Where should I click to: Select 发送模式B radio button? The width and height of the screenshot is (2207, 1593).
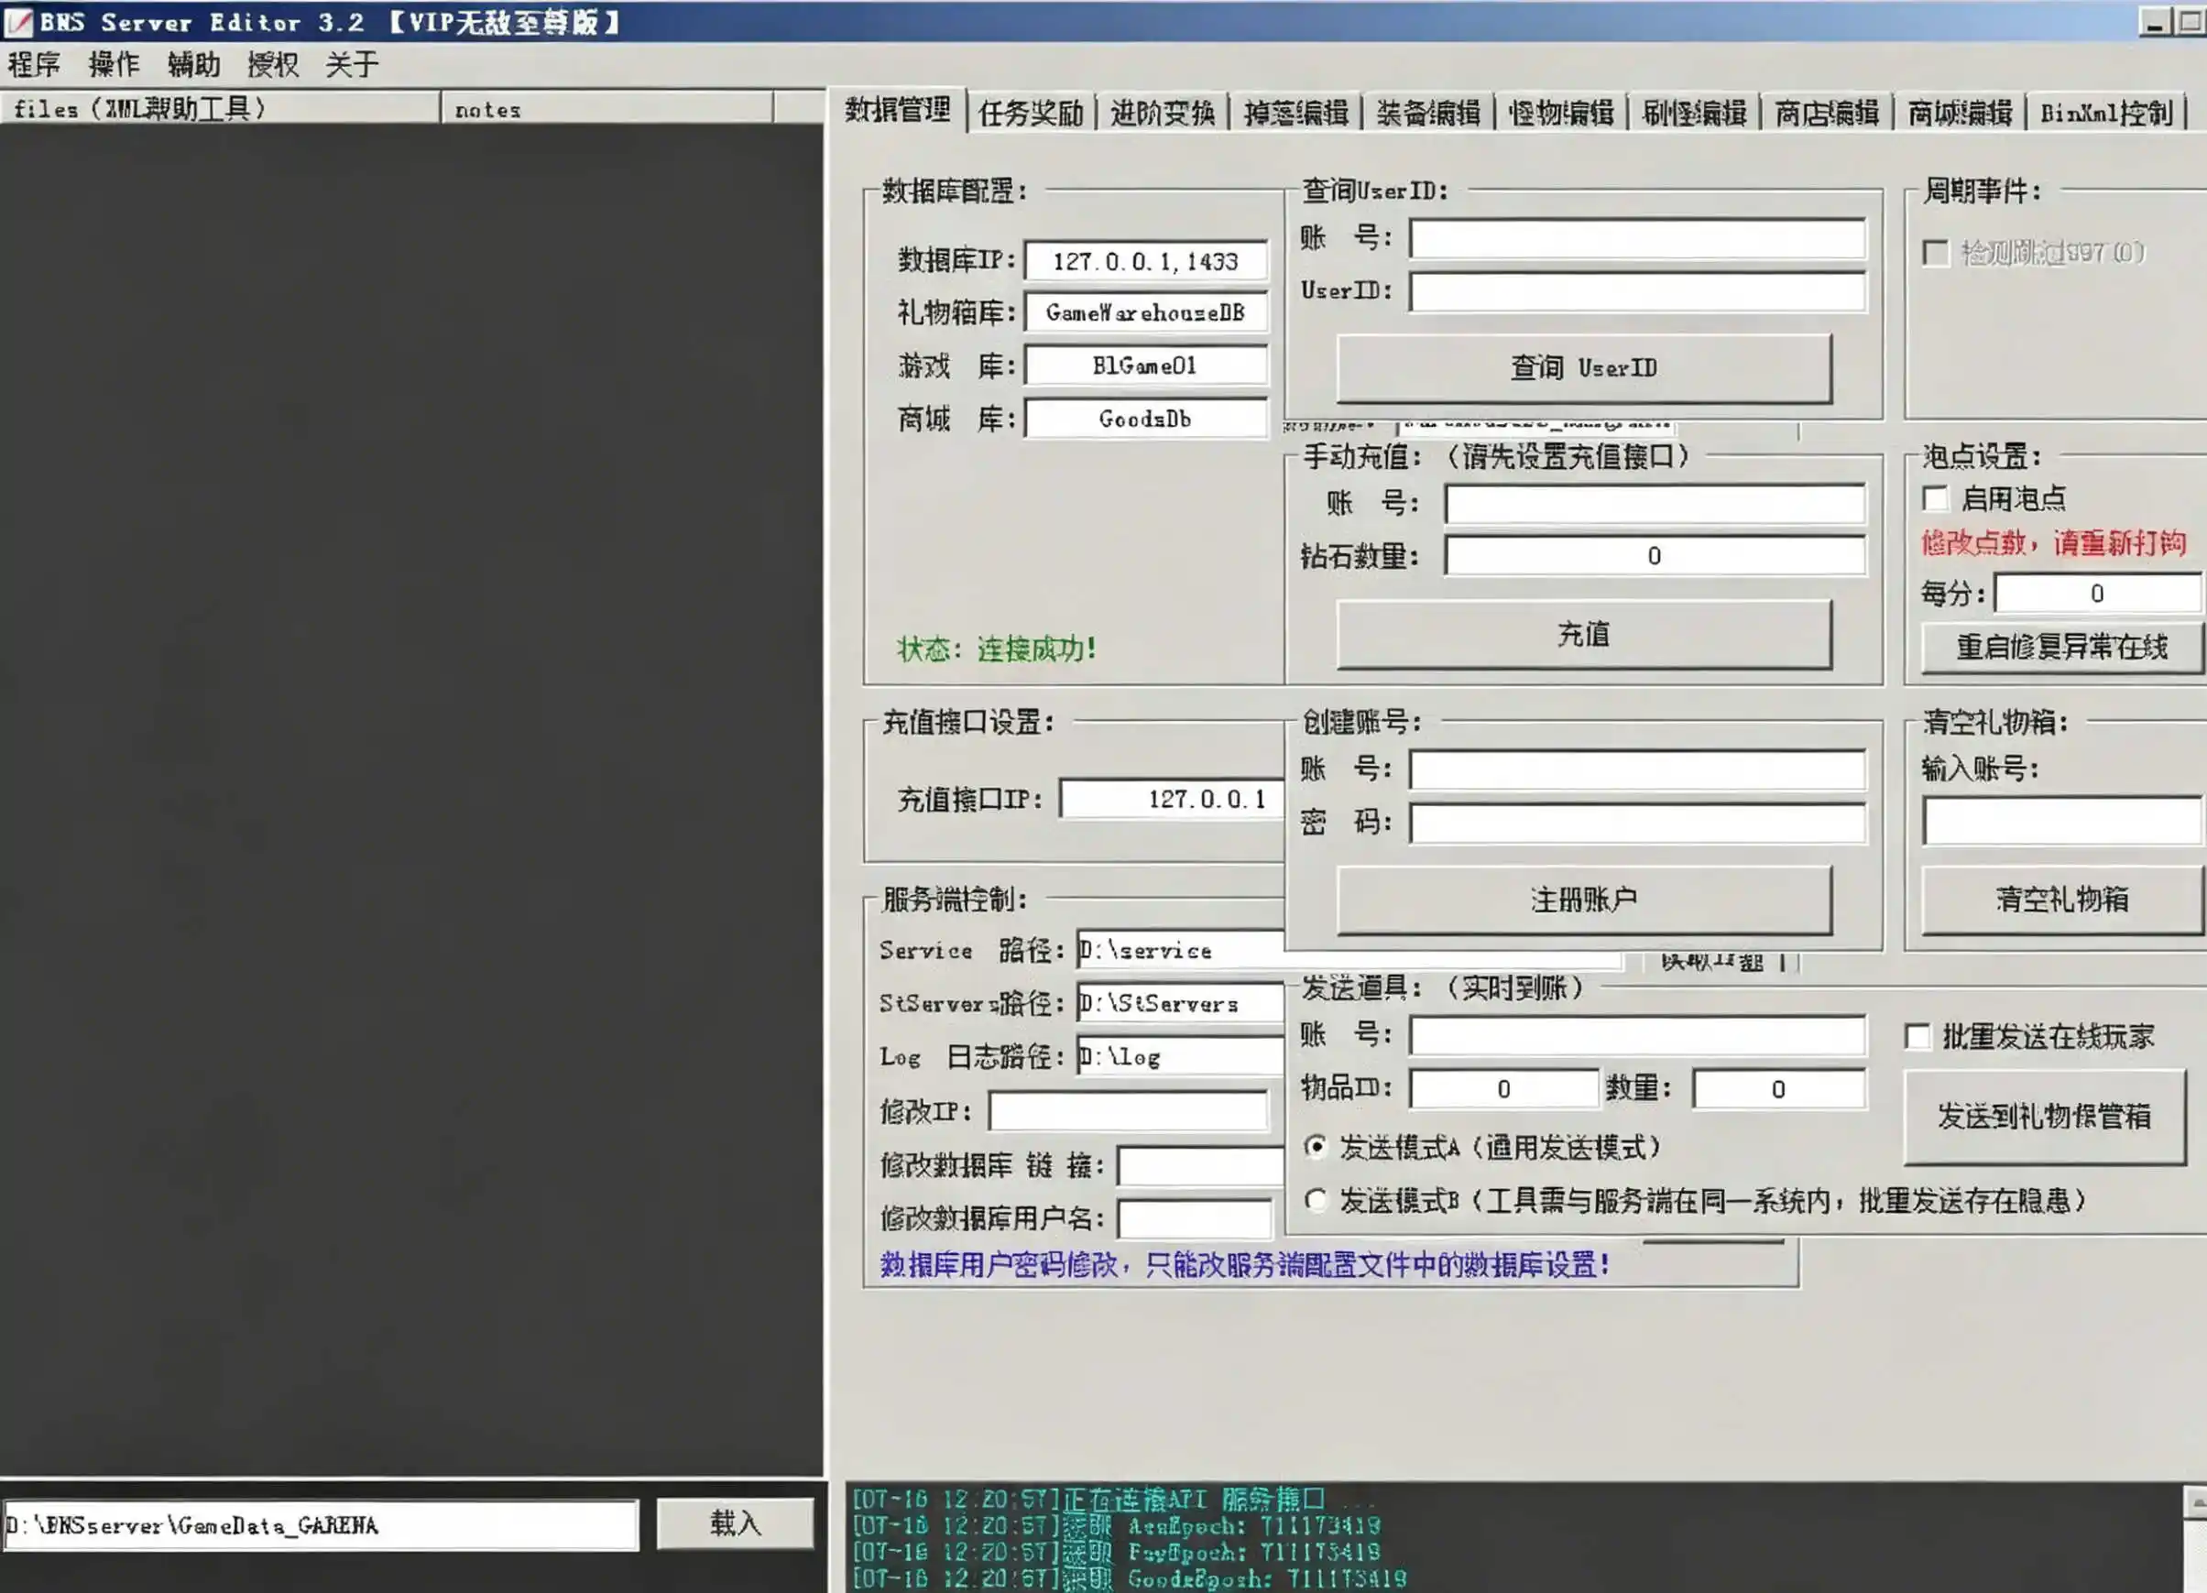click(1316, 1201)
